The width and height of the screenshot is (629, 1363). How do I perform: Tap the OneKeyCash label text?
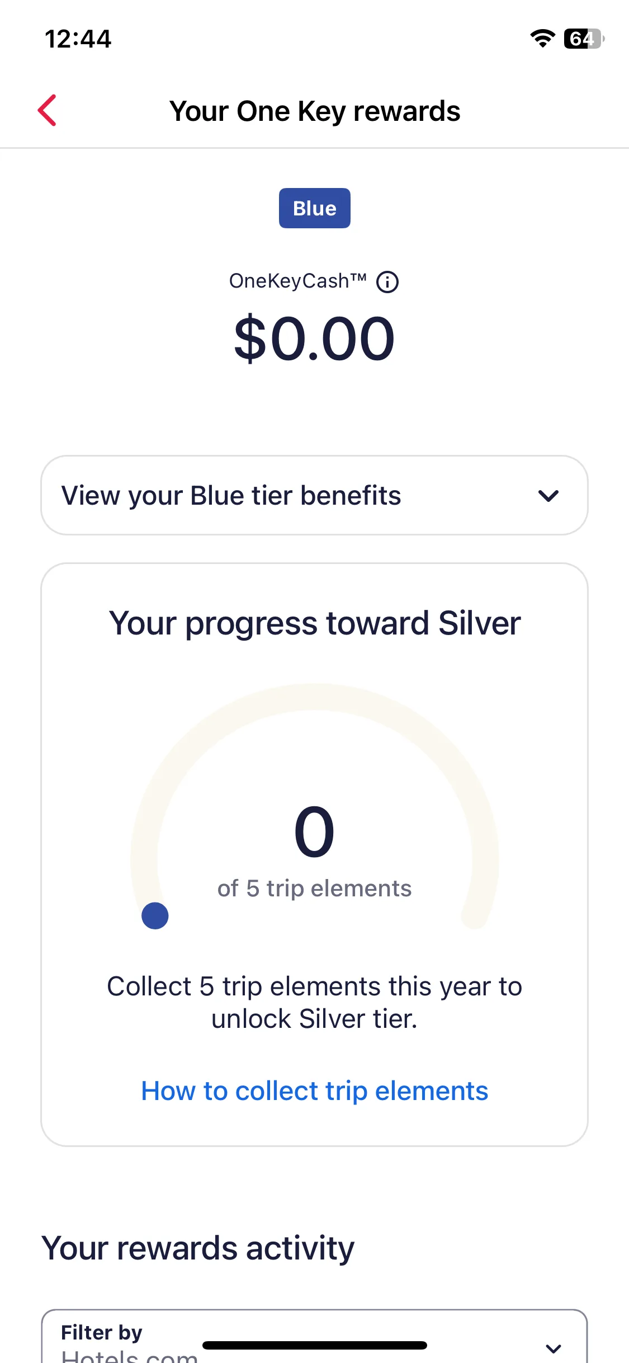(298, 281)
